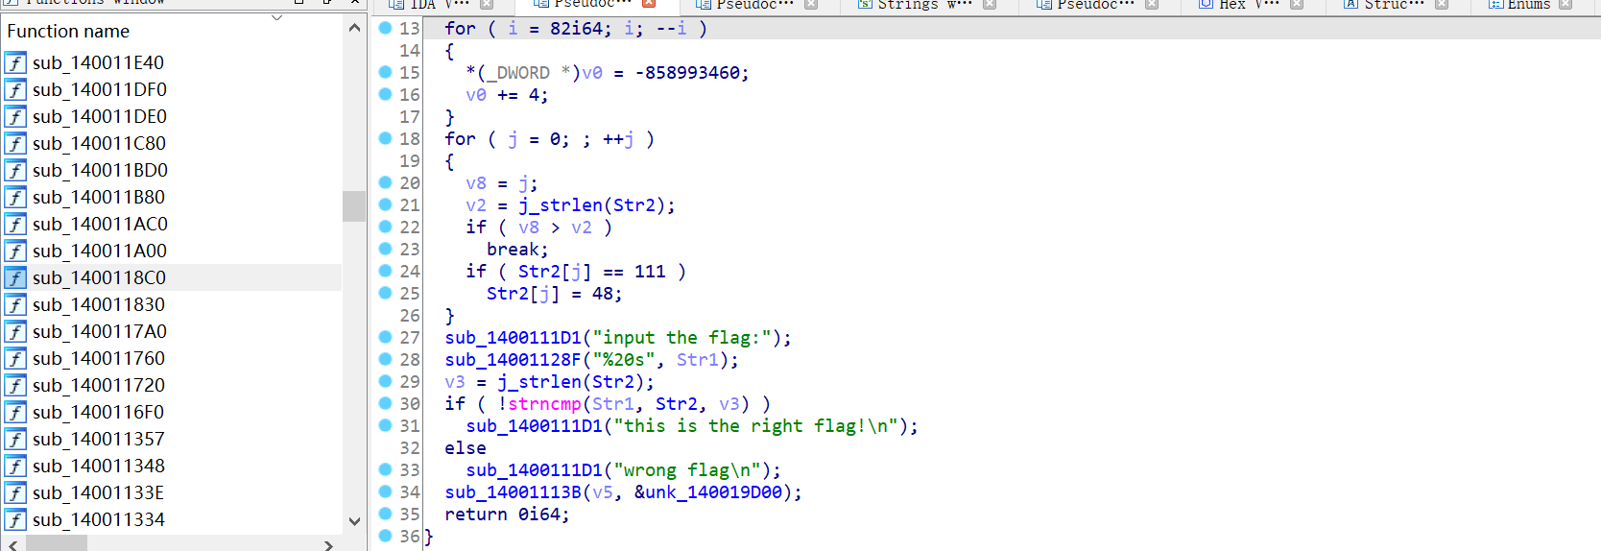
Task: Click function icon beside sub_140011760
Action: pyautogui.click(x=15, y=359)
